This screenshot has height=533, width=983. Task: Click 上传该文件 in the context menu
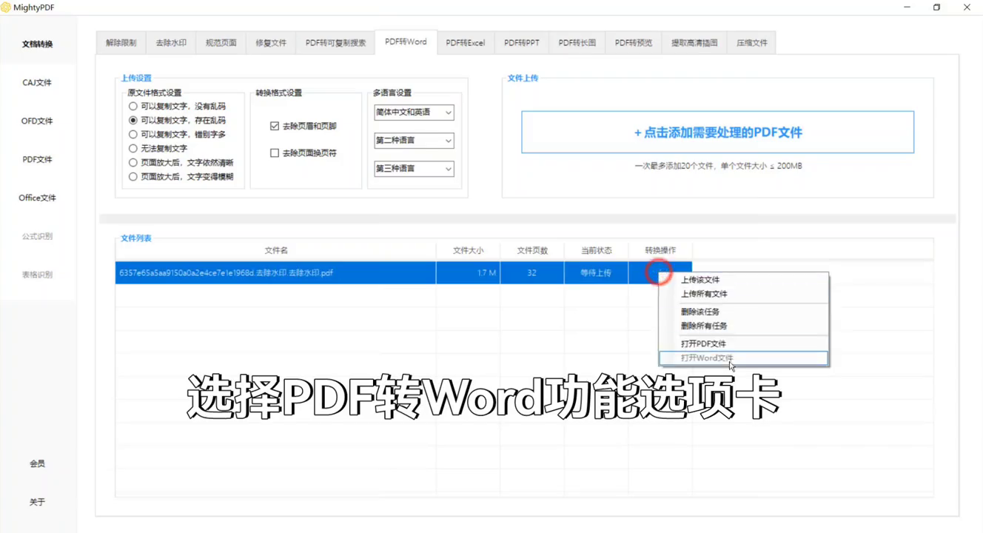point(743,280)
